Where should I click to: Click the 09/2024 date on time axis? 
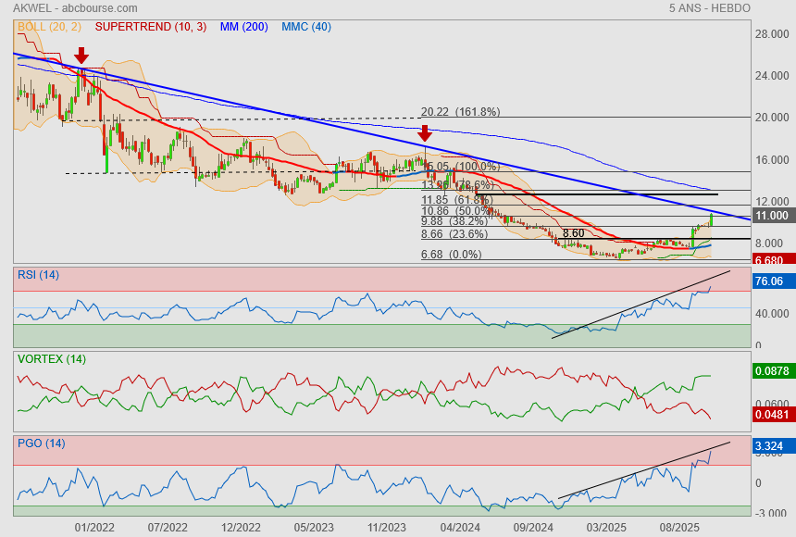tap(533, 527)
